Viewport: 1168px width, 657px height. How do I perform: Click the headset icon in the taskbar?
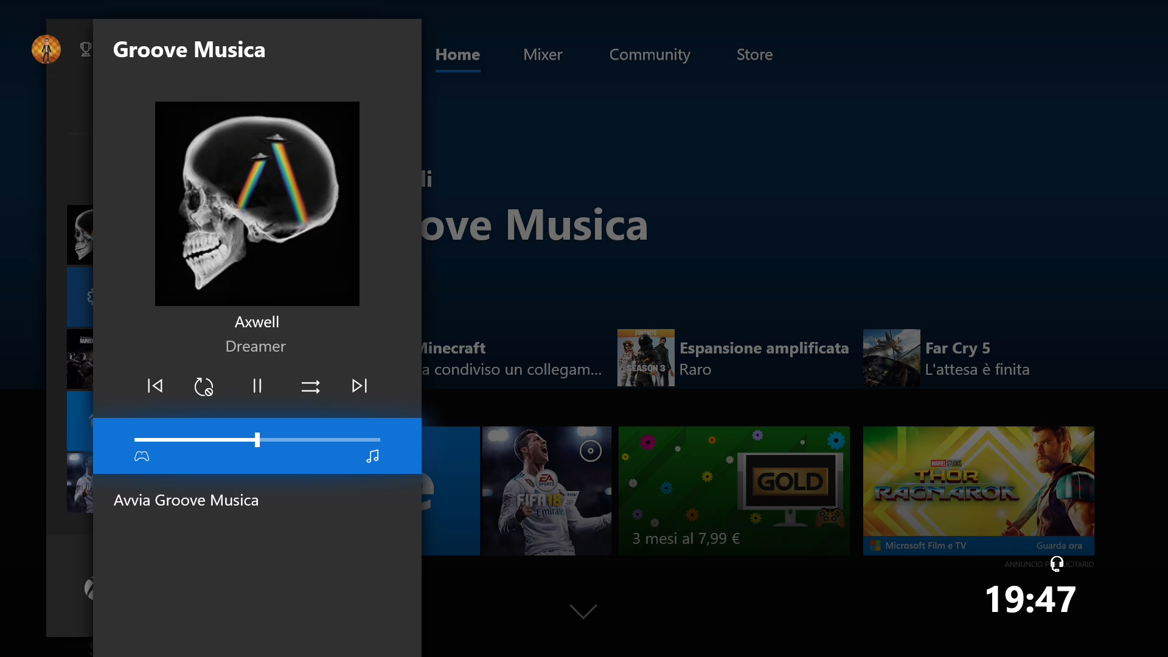coord(1057,563)
